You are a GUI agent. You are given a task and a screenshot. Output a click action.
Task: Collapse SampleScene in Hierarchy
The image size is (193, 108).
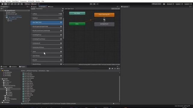pos(4,11)
